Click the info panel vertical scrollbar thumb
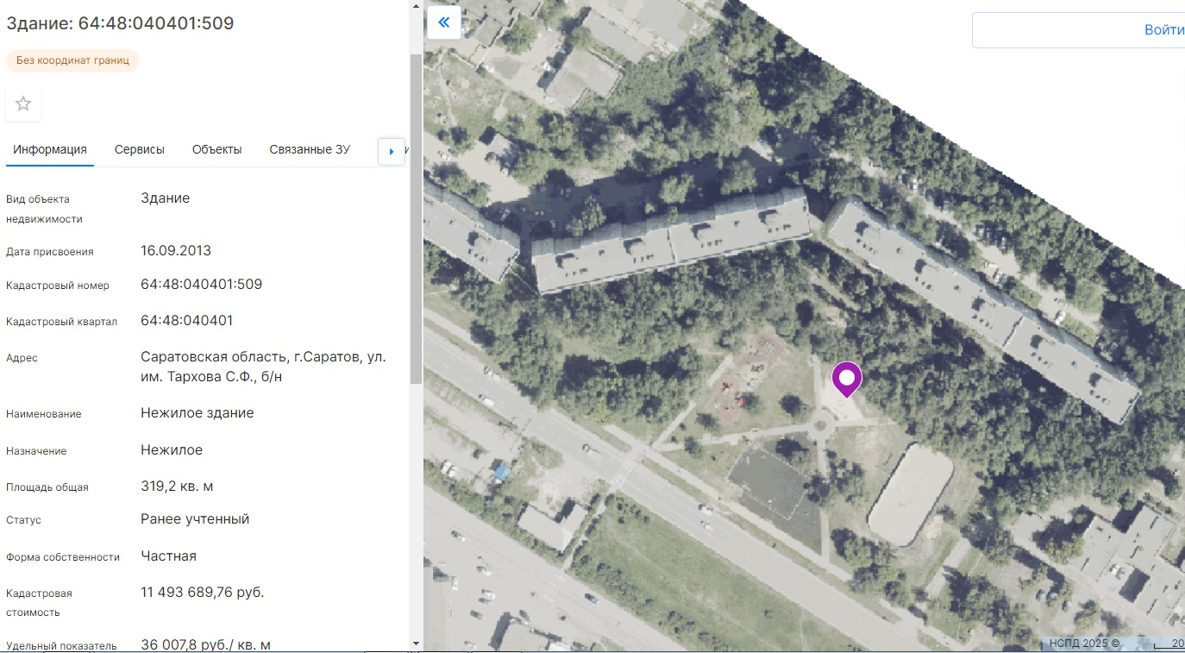Viewport: 1185px width, 653px height. point(416,216)
